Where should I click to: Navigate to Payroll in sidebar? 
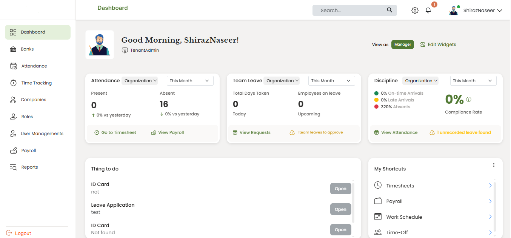pos(29,150)
